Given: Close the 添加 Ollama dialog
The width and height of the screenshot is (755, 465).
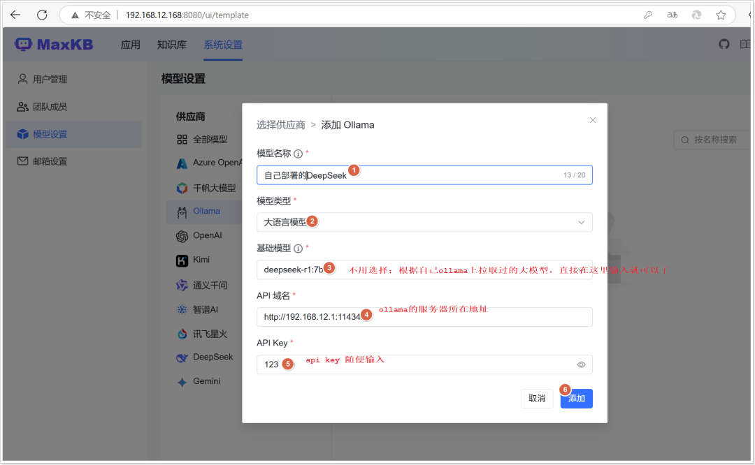Looking at the screenshot, I should [x=593, y=120].
